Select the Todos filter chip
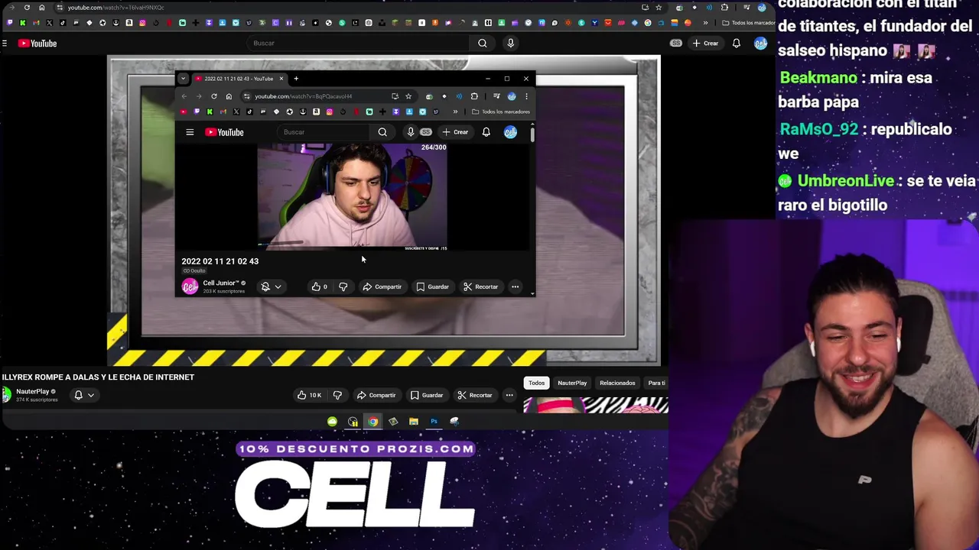The height and width of the screenshot is (550, 979). tap(536, 383)
